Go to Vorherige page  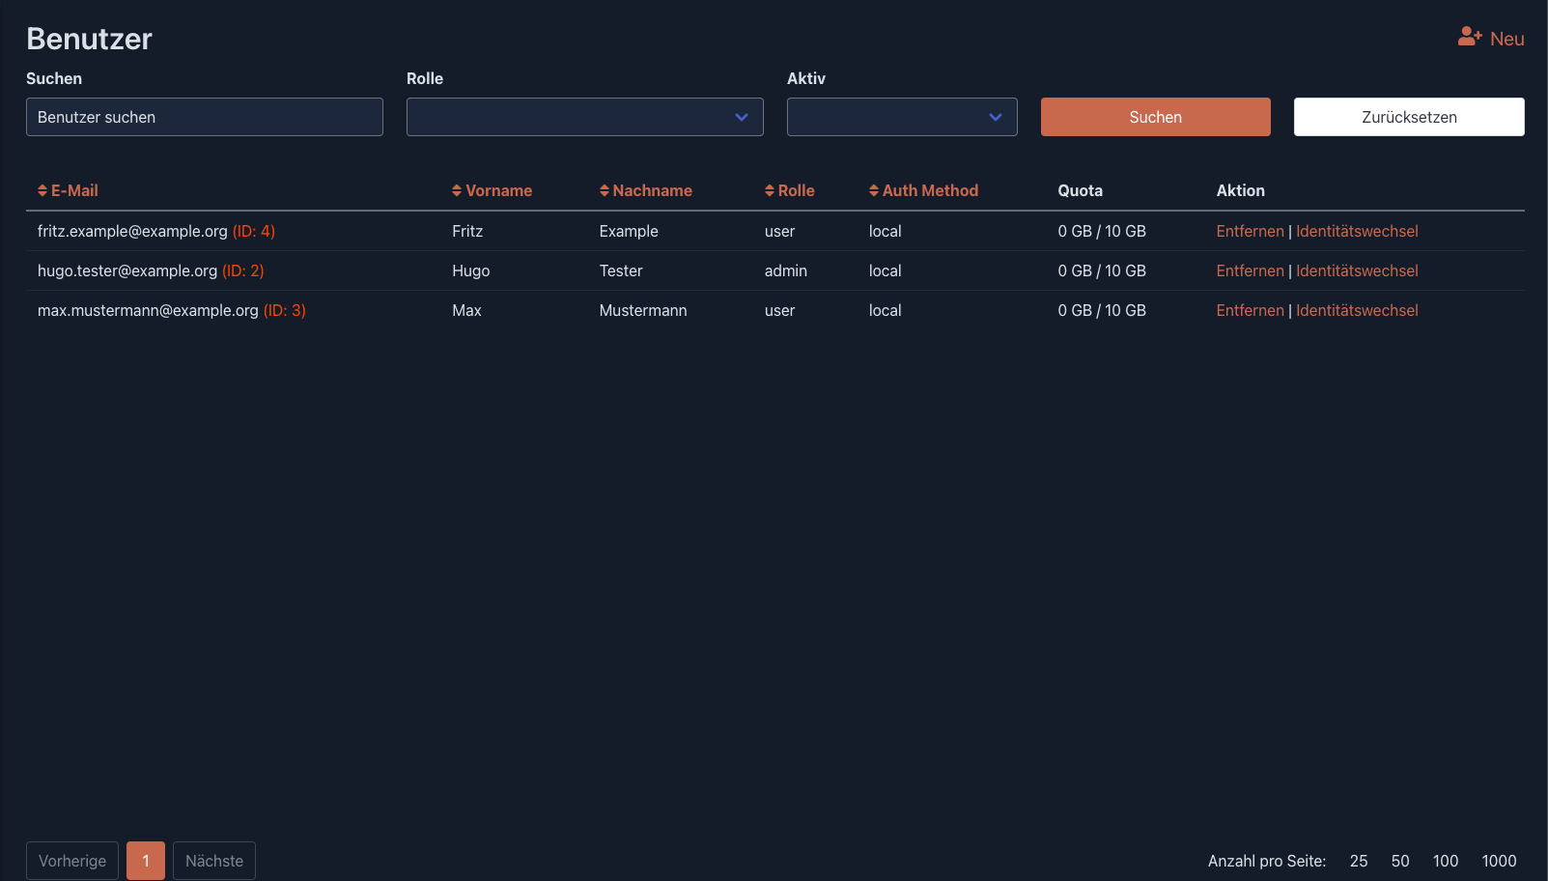pyautogui.click(x=72, y=861)
